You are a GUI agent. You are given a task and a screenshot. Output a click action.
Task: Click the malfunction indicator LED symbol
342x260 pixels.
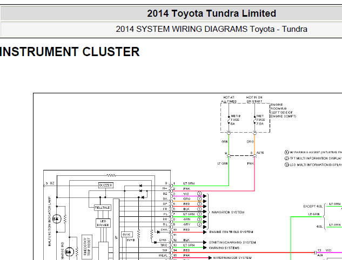click(x=57, y=218)
